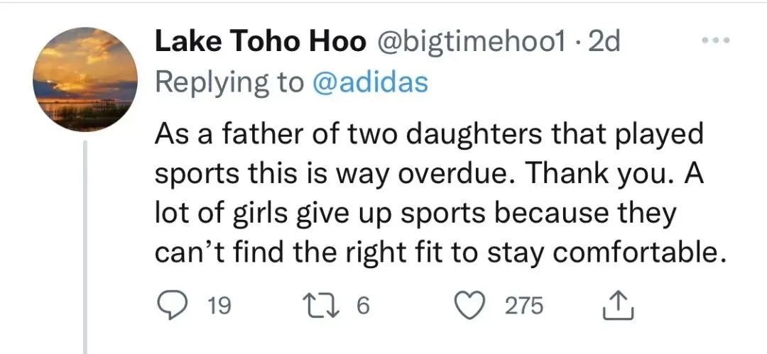Click the retweet count of 6

pos(362,306)
